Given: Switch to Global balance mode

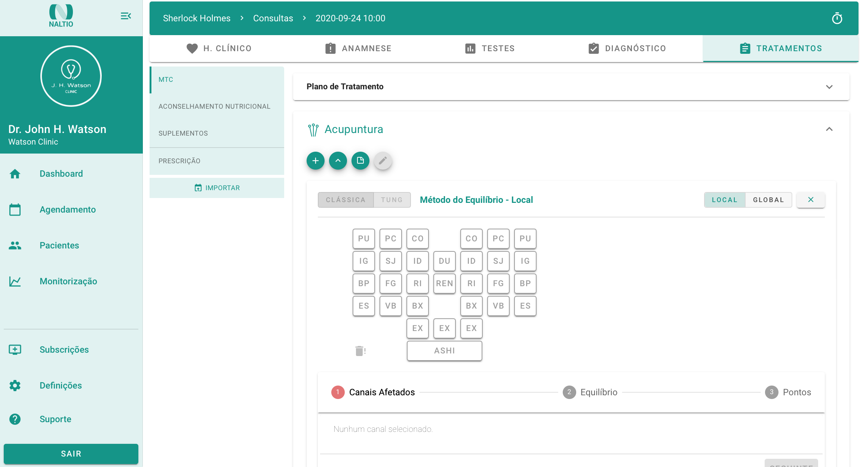Looking at the screenshot, I should click(x=768, y=200).
